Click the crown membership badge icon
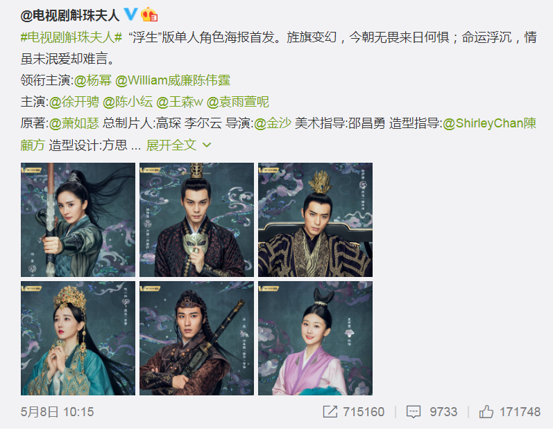This screenshot has width=553, height=430. click(148, 15)
